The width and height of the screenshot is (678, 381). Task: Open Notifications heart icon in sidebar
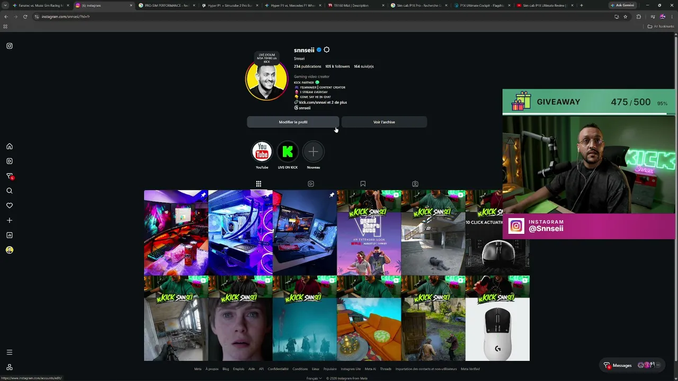coord(10,206)
